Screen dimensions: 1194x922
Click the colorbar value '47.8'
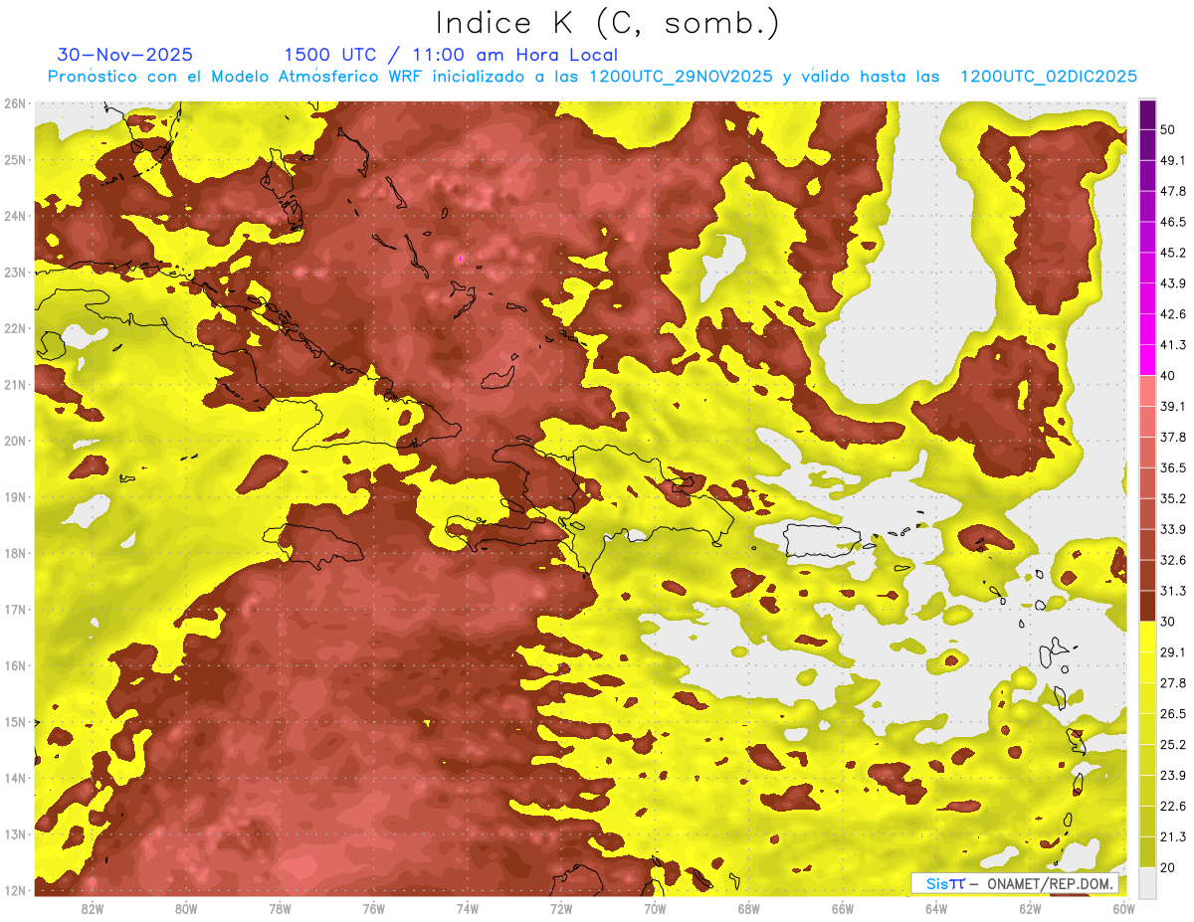[x=1173, y=191]
